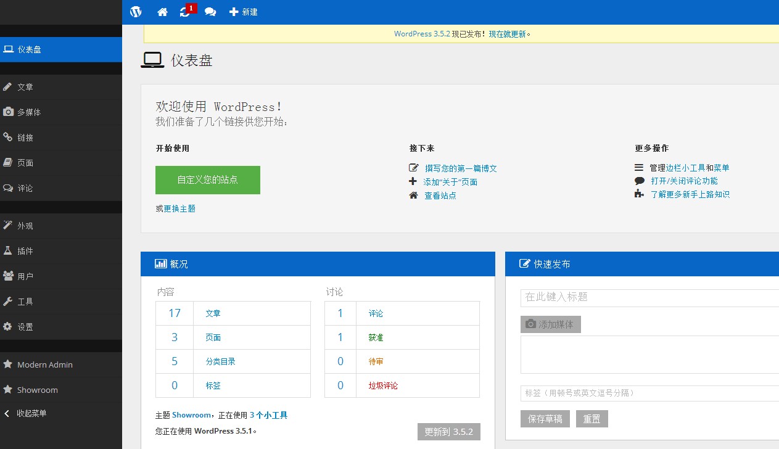Open 用户 via the users icon

tap(9, 276)
